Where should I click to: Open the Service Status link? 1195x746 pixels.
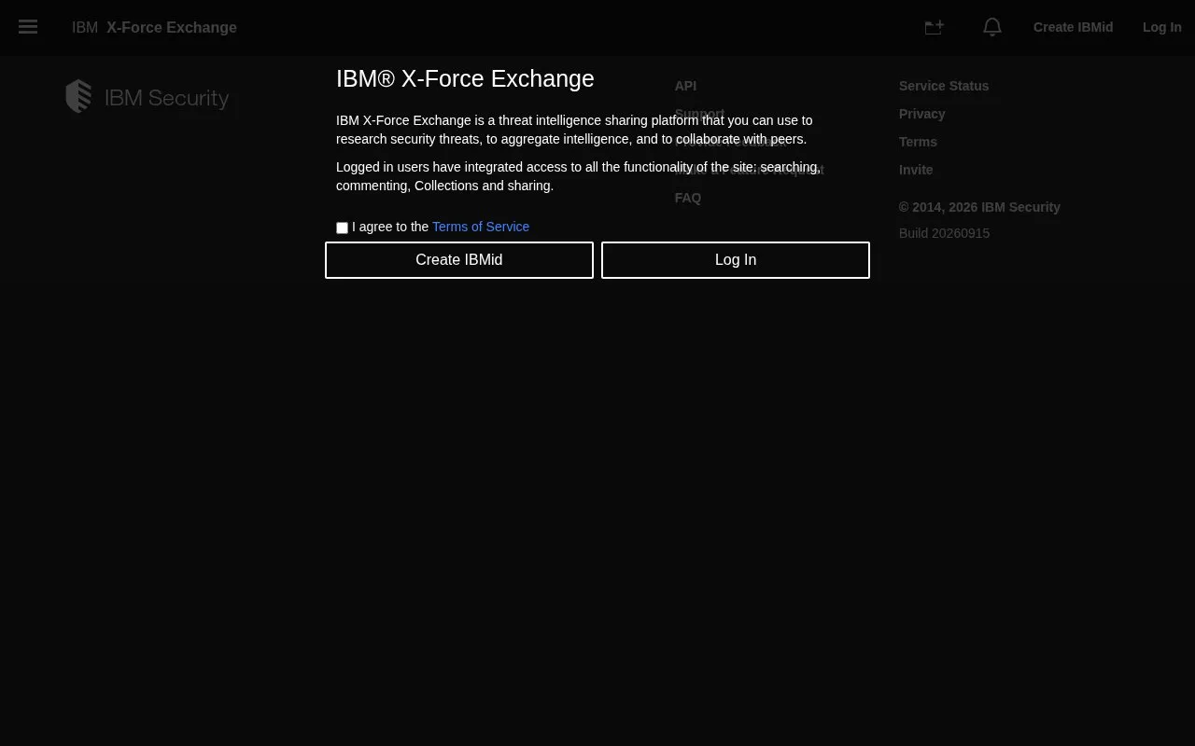pos(944,86)
